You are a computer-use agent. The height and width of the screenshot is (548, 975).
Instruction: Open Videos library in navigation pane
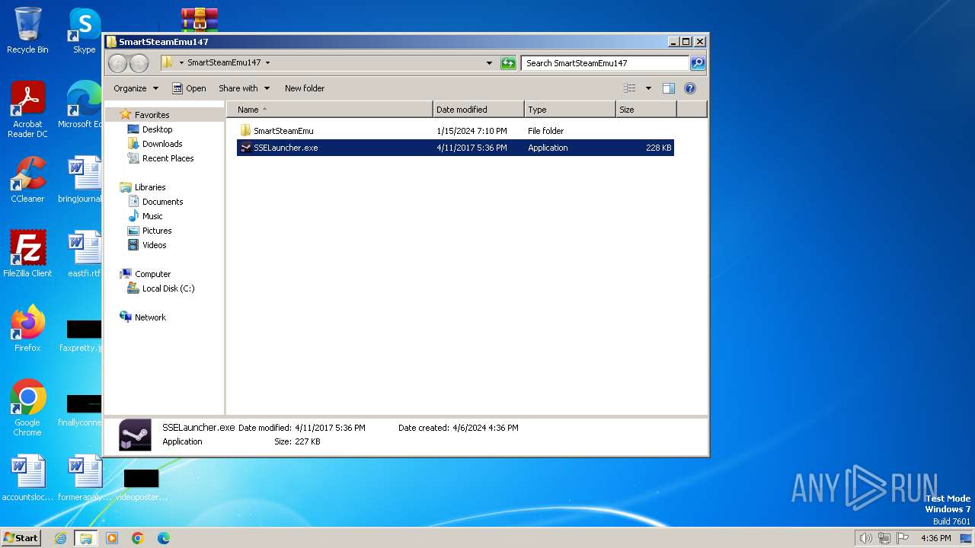point(154,245)
